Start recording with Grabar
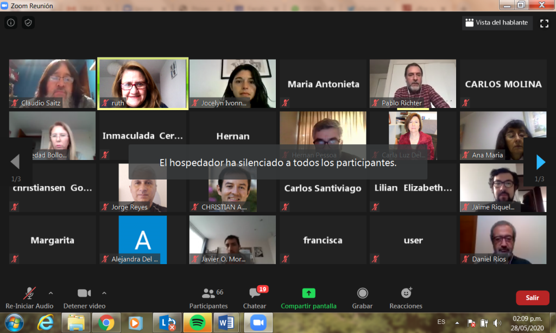Viewport: 556px width, 333px height. click(x=362, y=298)
